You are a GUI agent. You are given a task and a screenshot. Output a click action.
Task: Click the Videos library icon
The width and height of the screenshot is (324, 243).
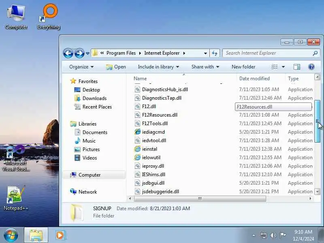click(77, 158)
